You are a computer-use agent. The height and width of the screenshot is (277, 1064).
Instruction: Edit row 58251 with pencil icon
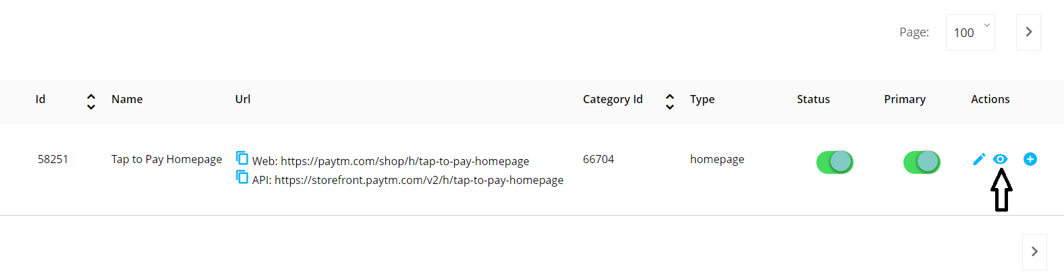pyautogui.click(x=979, y=159)
